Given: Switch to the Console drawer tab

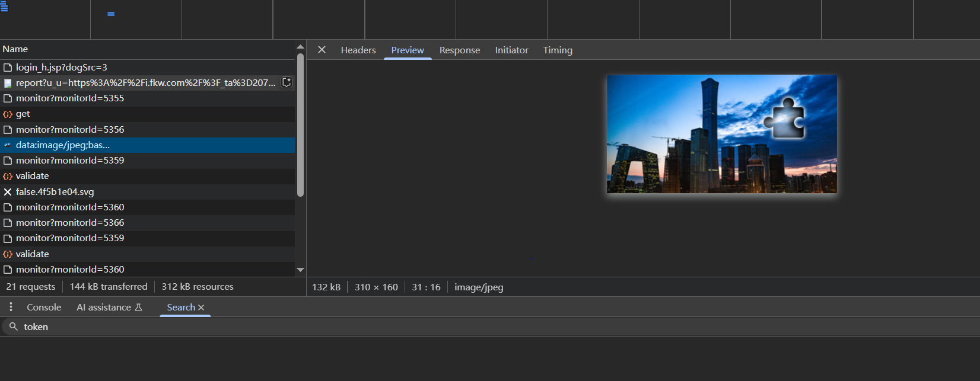Looking at the screenshot, I should click(x=44, y=308).
